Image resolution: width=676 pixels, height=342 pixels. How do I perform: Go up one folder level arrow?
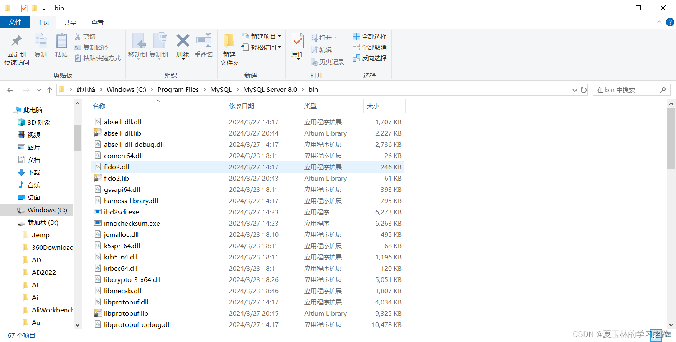tap(50, 90)
